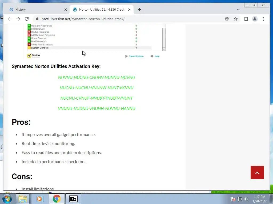Share this page icon
This screenshot has height=204, width=273.
click(x=227, y=19)
